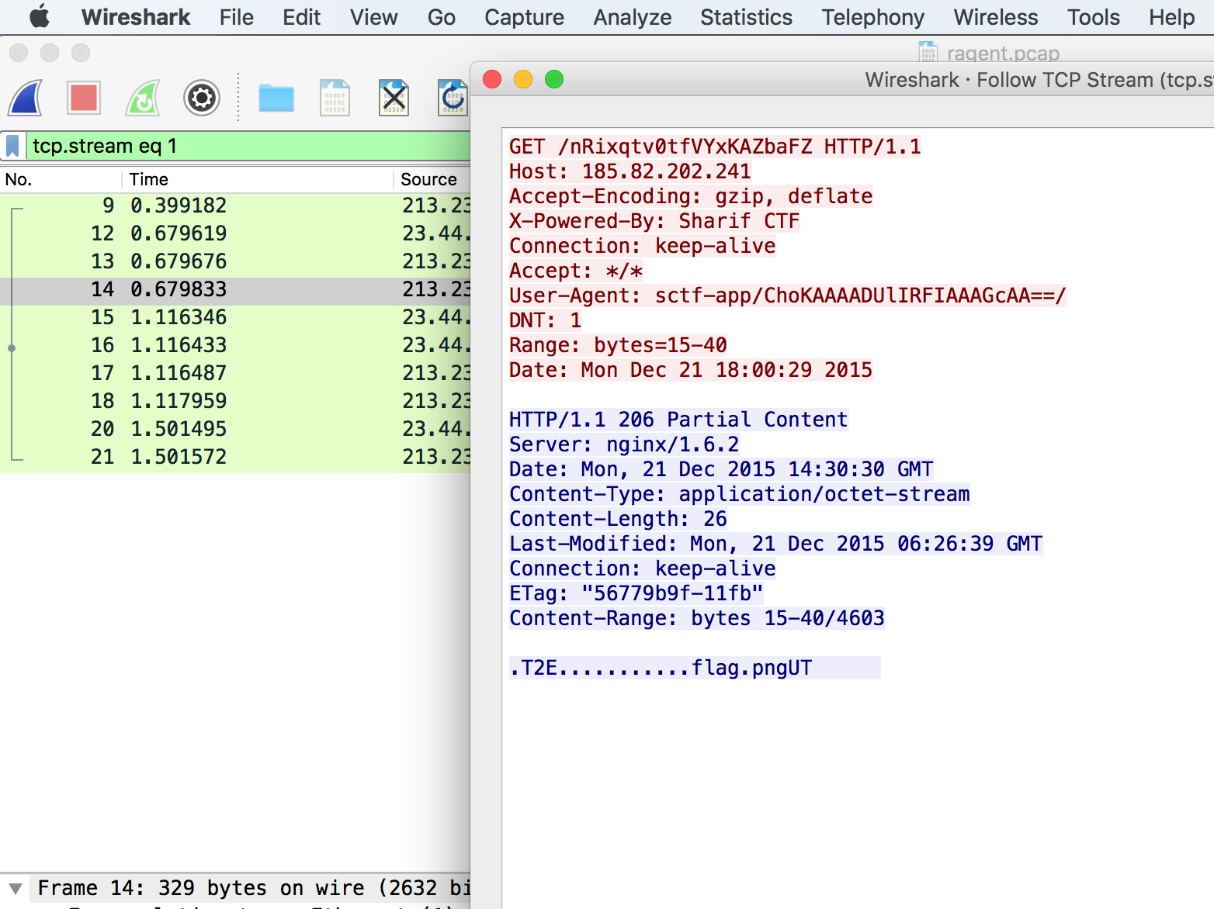Select packet 21 at time 1.501572
The height and width of the screenshot is (909, 1214).
coord(235,457)
